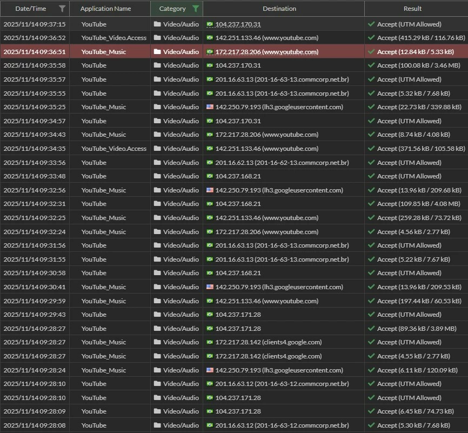The height and width of the screenshot is (433, 468).
Task: Click the folder icon in the 09:37:15 row
Action: point(157,24)
